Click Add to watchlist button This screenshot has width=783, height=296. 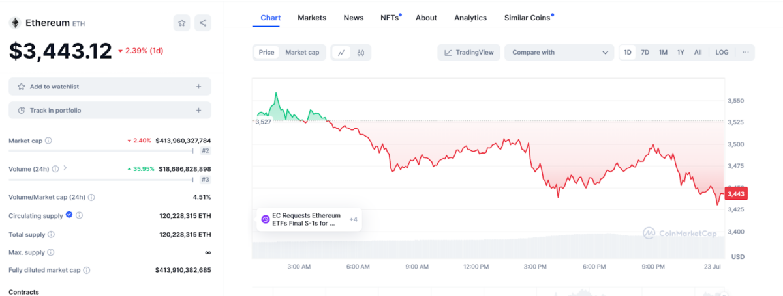click(110, 87)
